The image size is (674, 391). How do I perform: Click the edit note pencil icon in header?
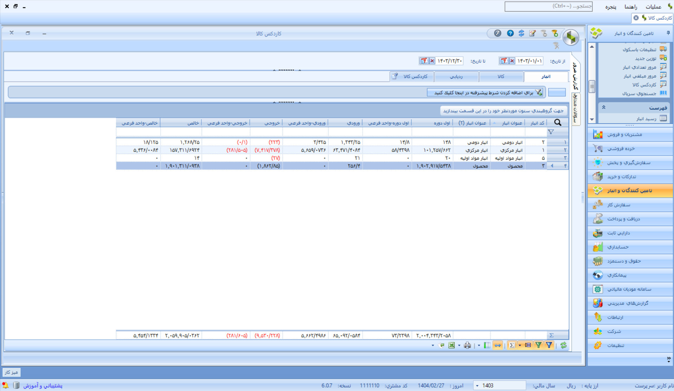(533, 33)
